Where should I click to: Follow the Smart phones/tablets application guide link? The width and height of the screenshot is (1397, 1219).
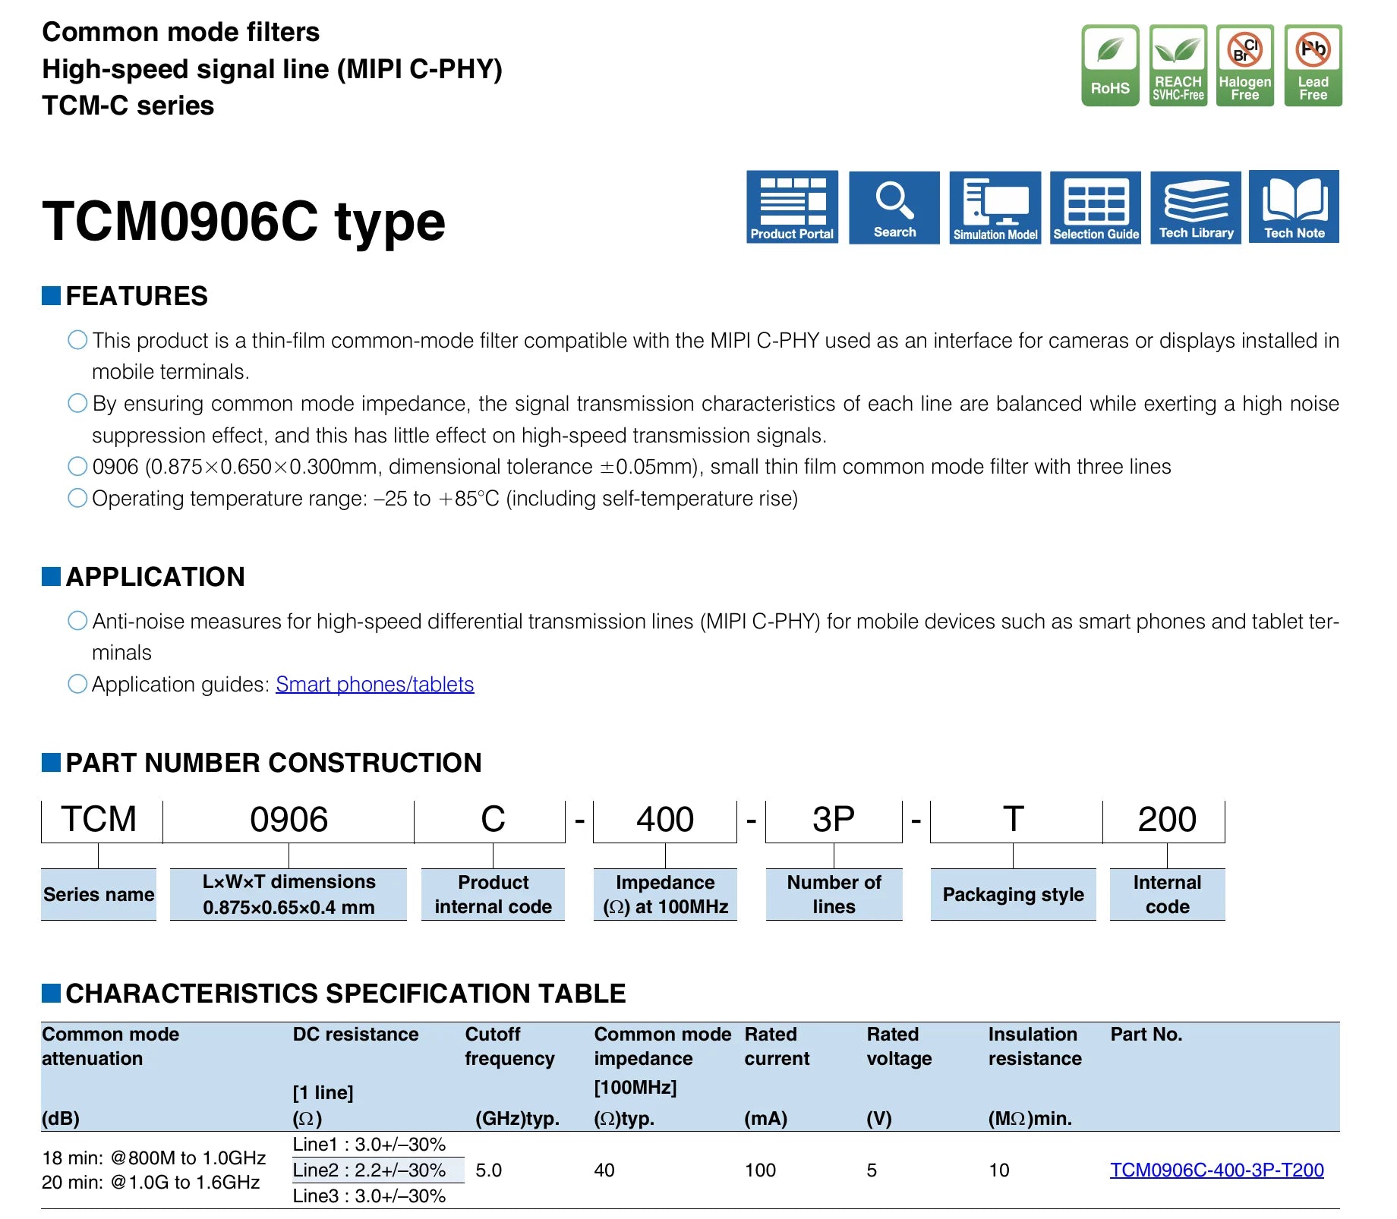coord(375,685)
